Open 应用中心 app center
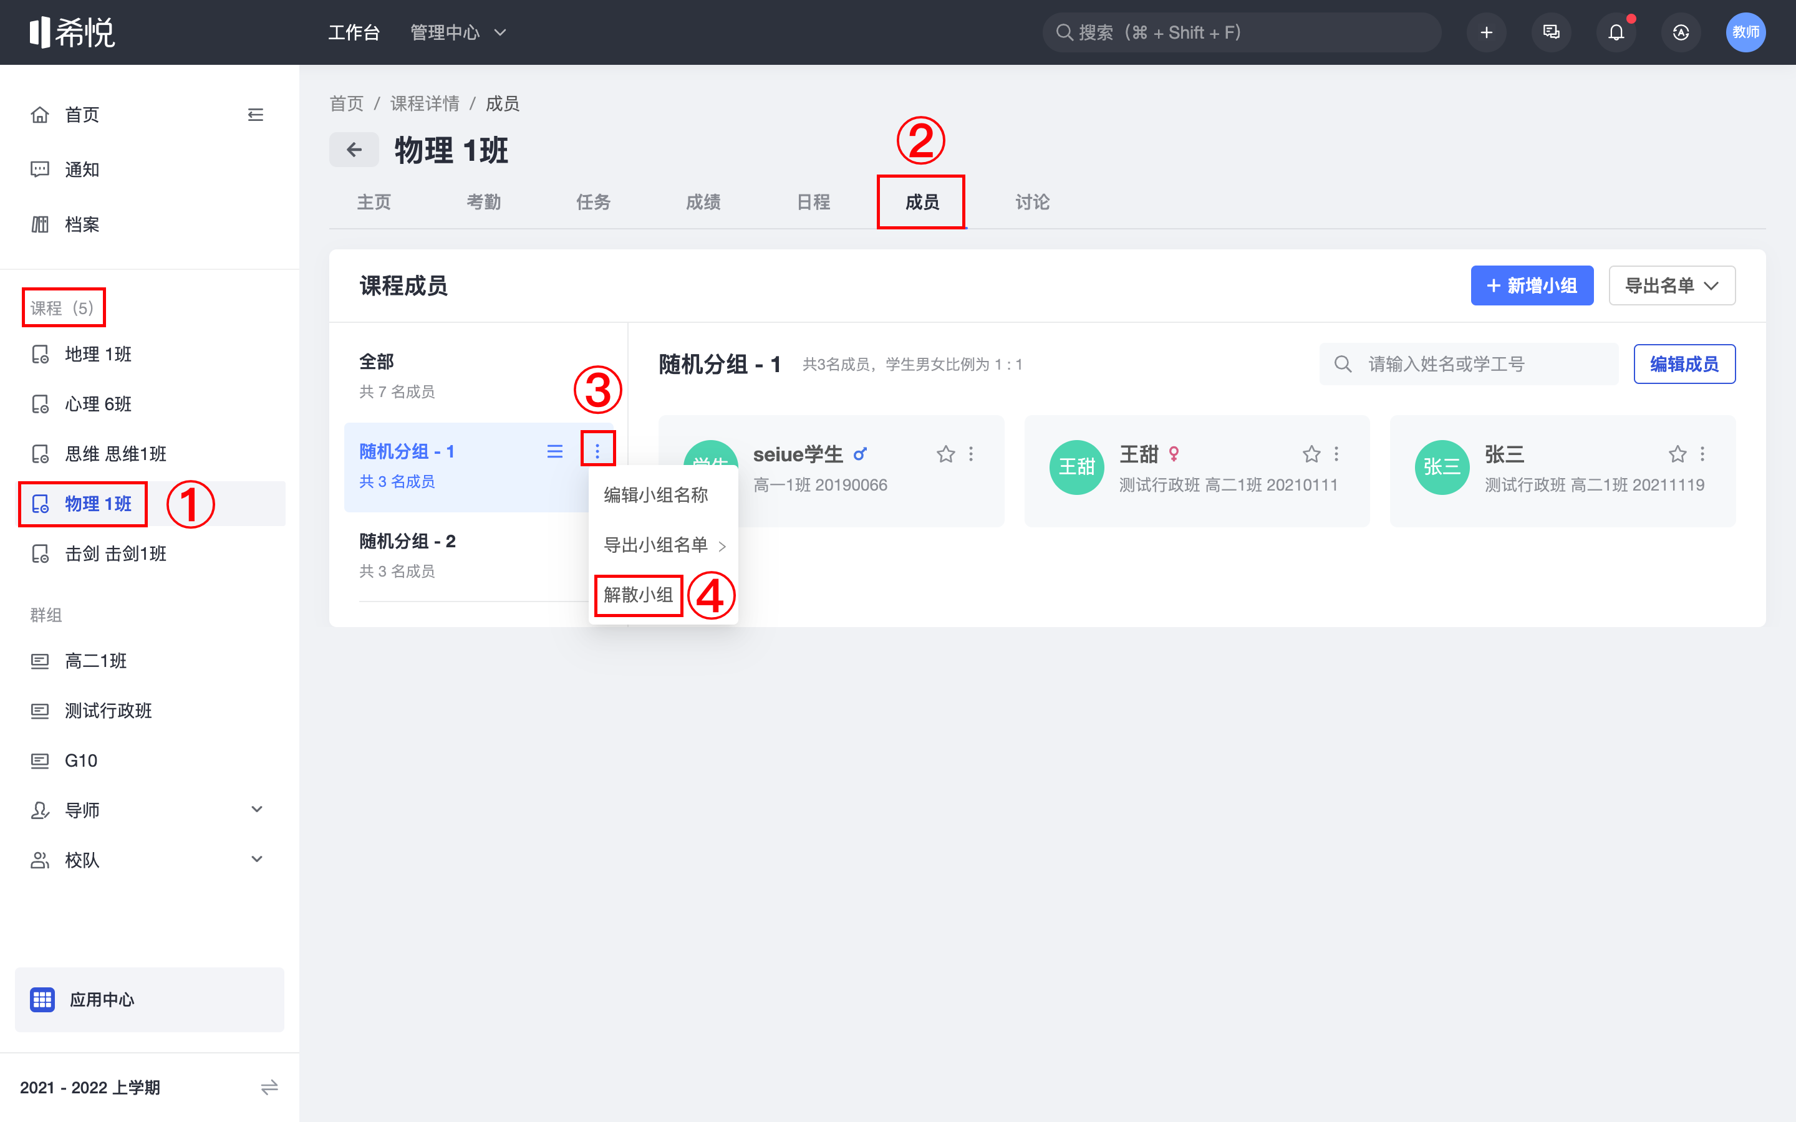 pos(149,1000)
